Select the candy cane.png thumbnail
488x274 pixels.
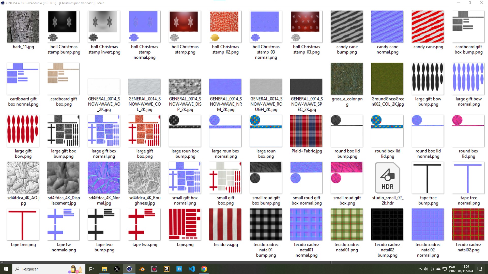coord(428,27)
